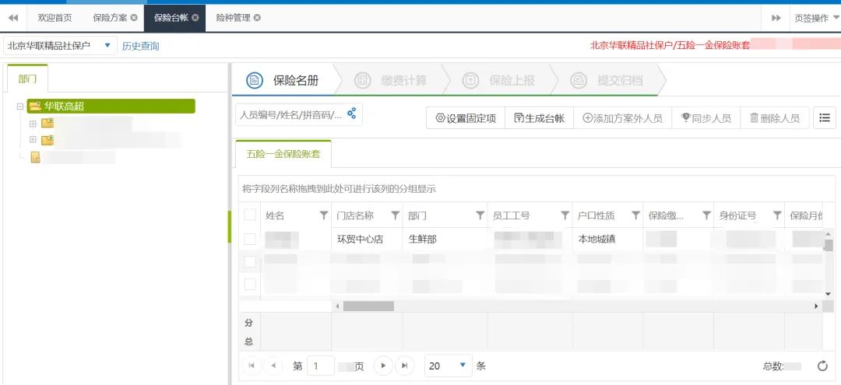
Task: Click the 提交归档 step icon
Action: [579, 80]
